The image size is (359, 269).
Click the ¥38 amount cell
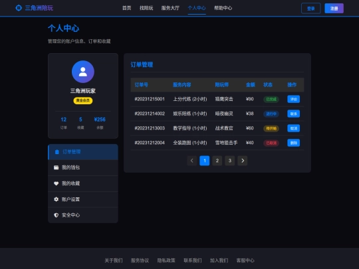(249, 114)
